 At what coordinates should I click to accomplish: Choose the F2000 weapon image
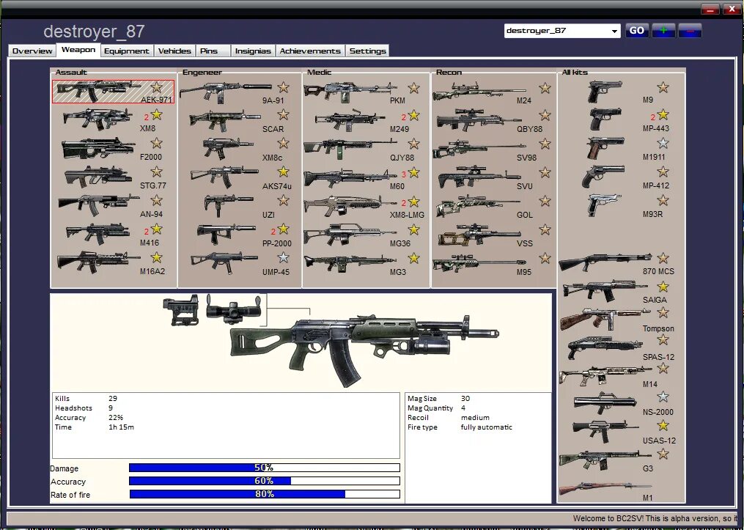point(97,149)
